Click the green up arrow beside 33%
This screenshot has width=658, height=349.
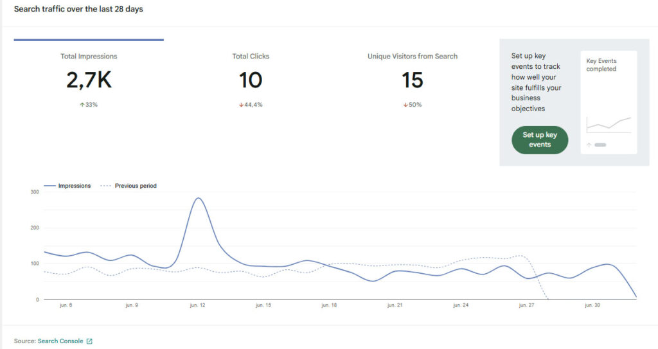click(x=82, y=105)
